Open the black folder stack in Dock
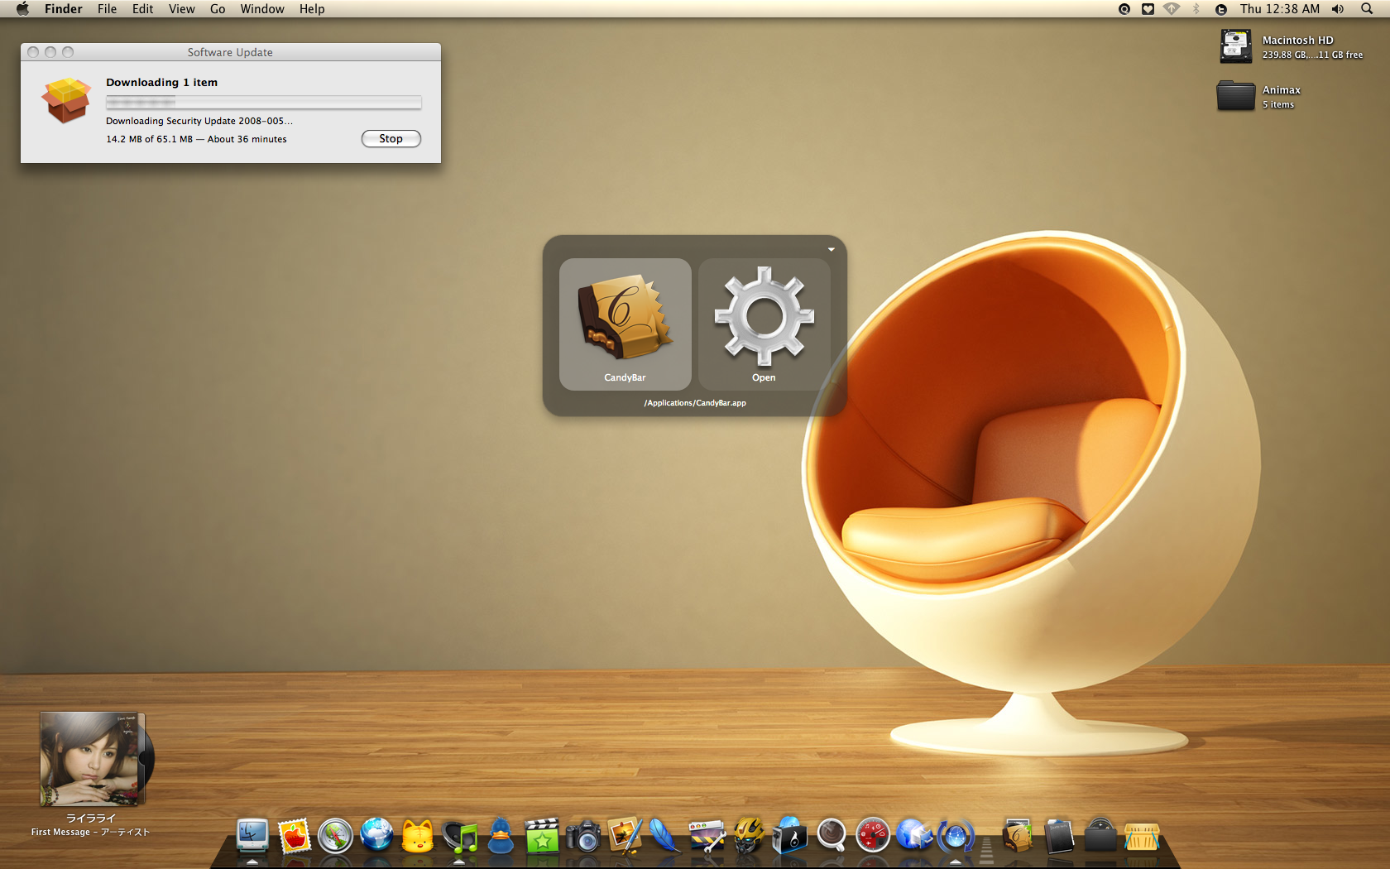This screenshot has width=1390, height=869. [x=1100, y=836]
